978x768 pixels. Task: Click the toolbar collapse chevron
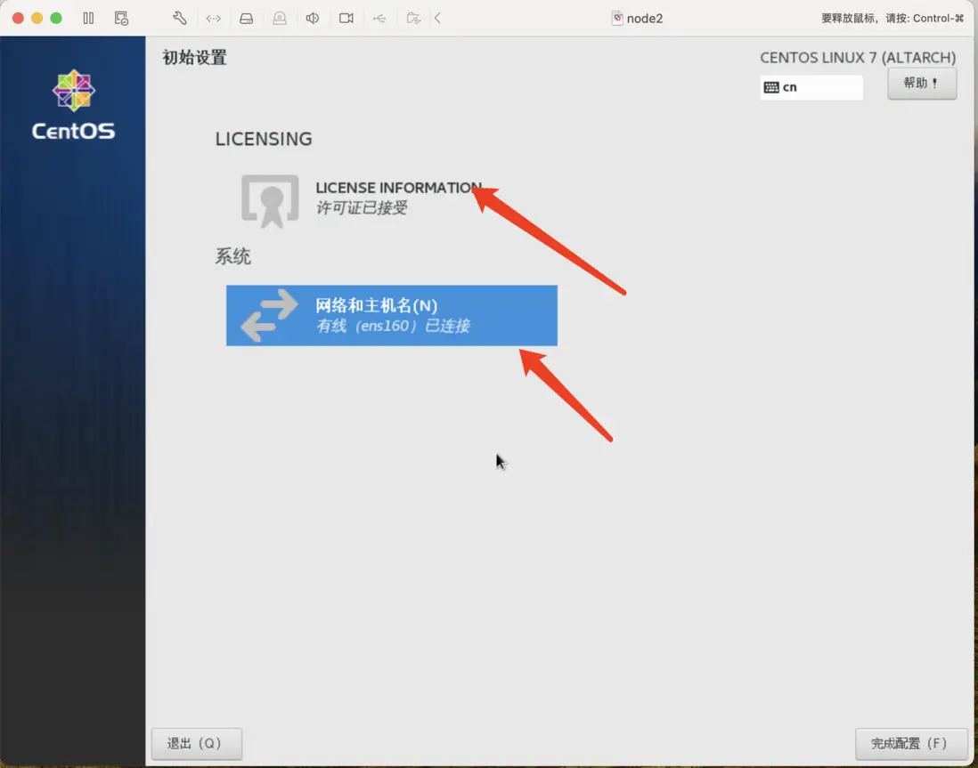[438, 18]
